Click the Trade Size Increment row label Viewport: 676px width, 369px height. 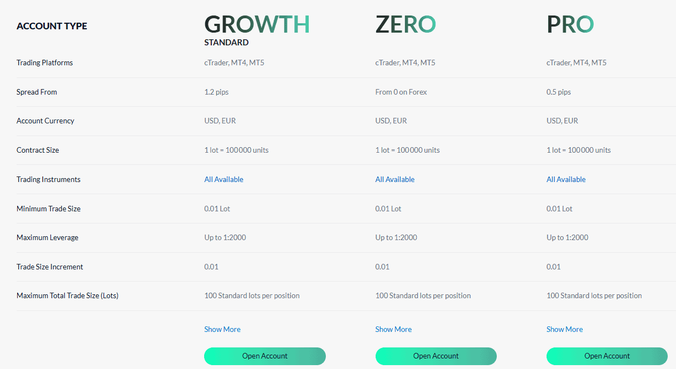(50, 266)
